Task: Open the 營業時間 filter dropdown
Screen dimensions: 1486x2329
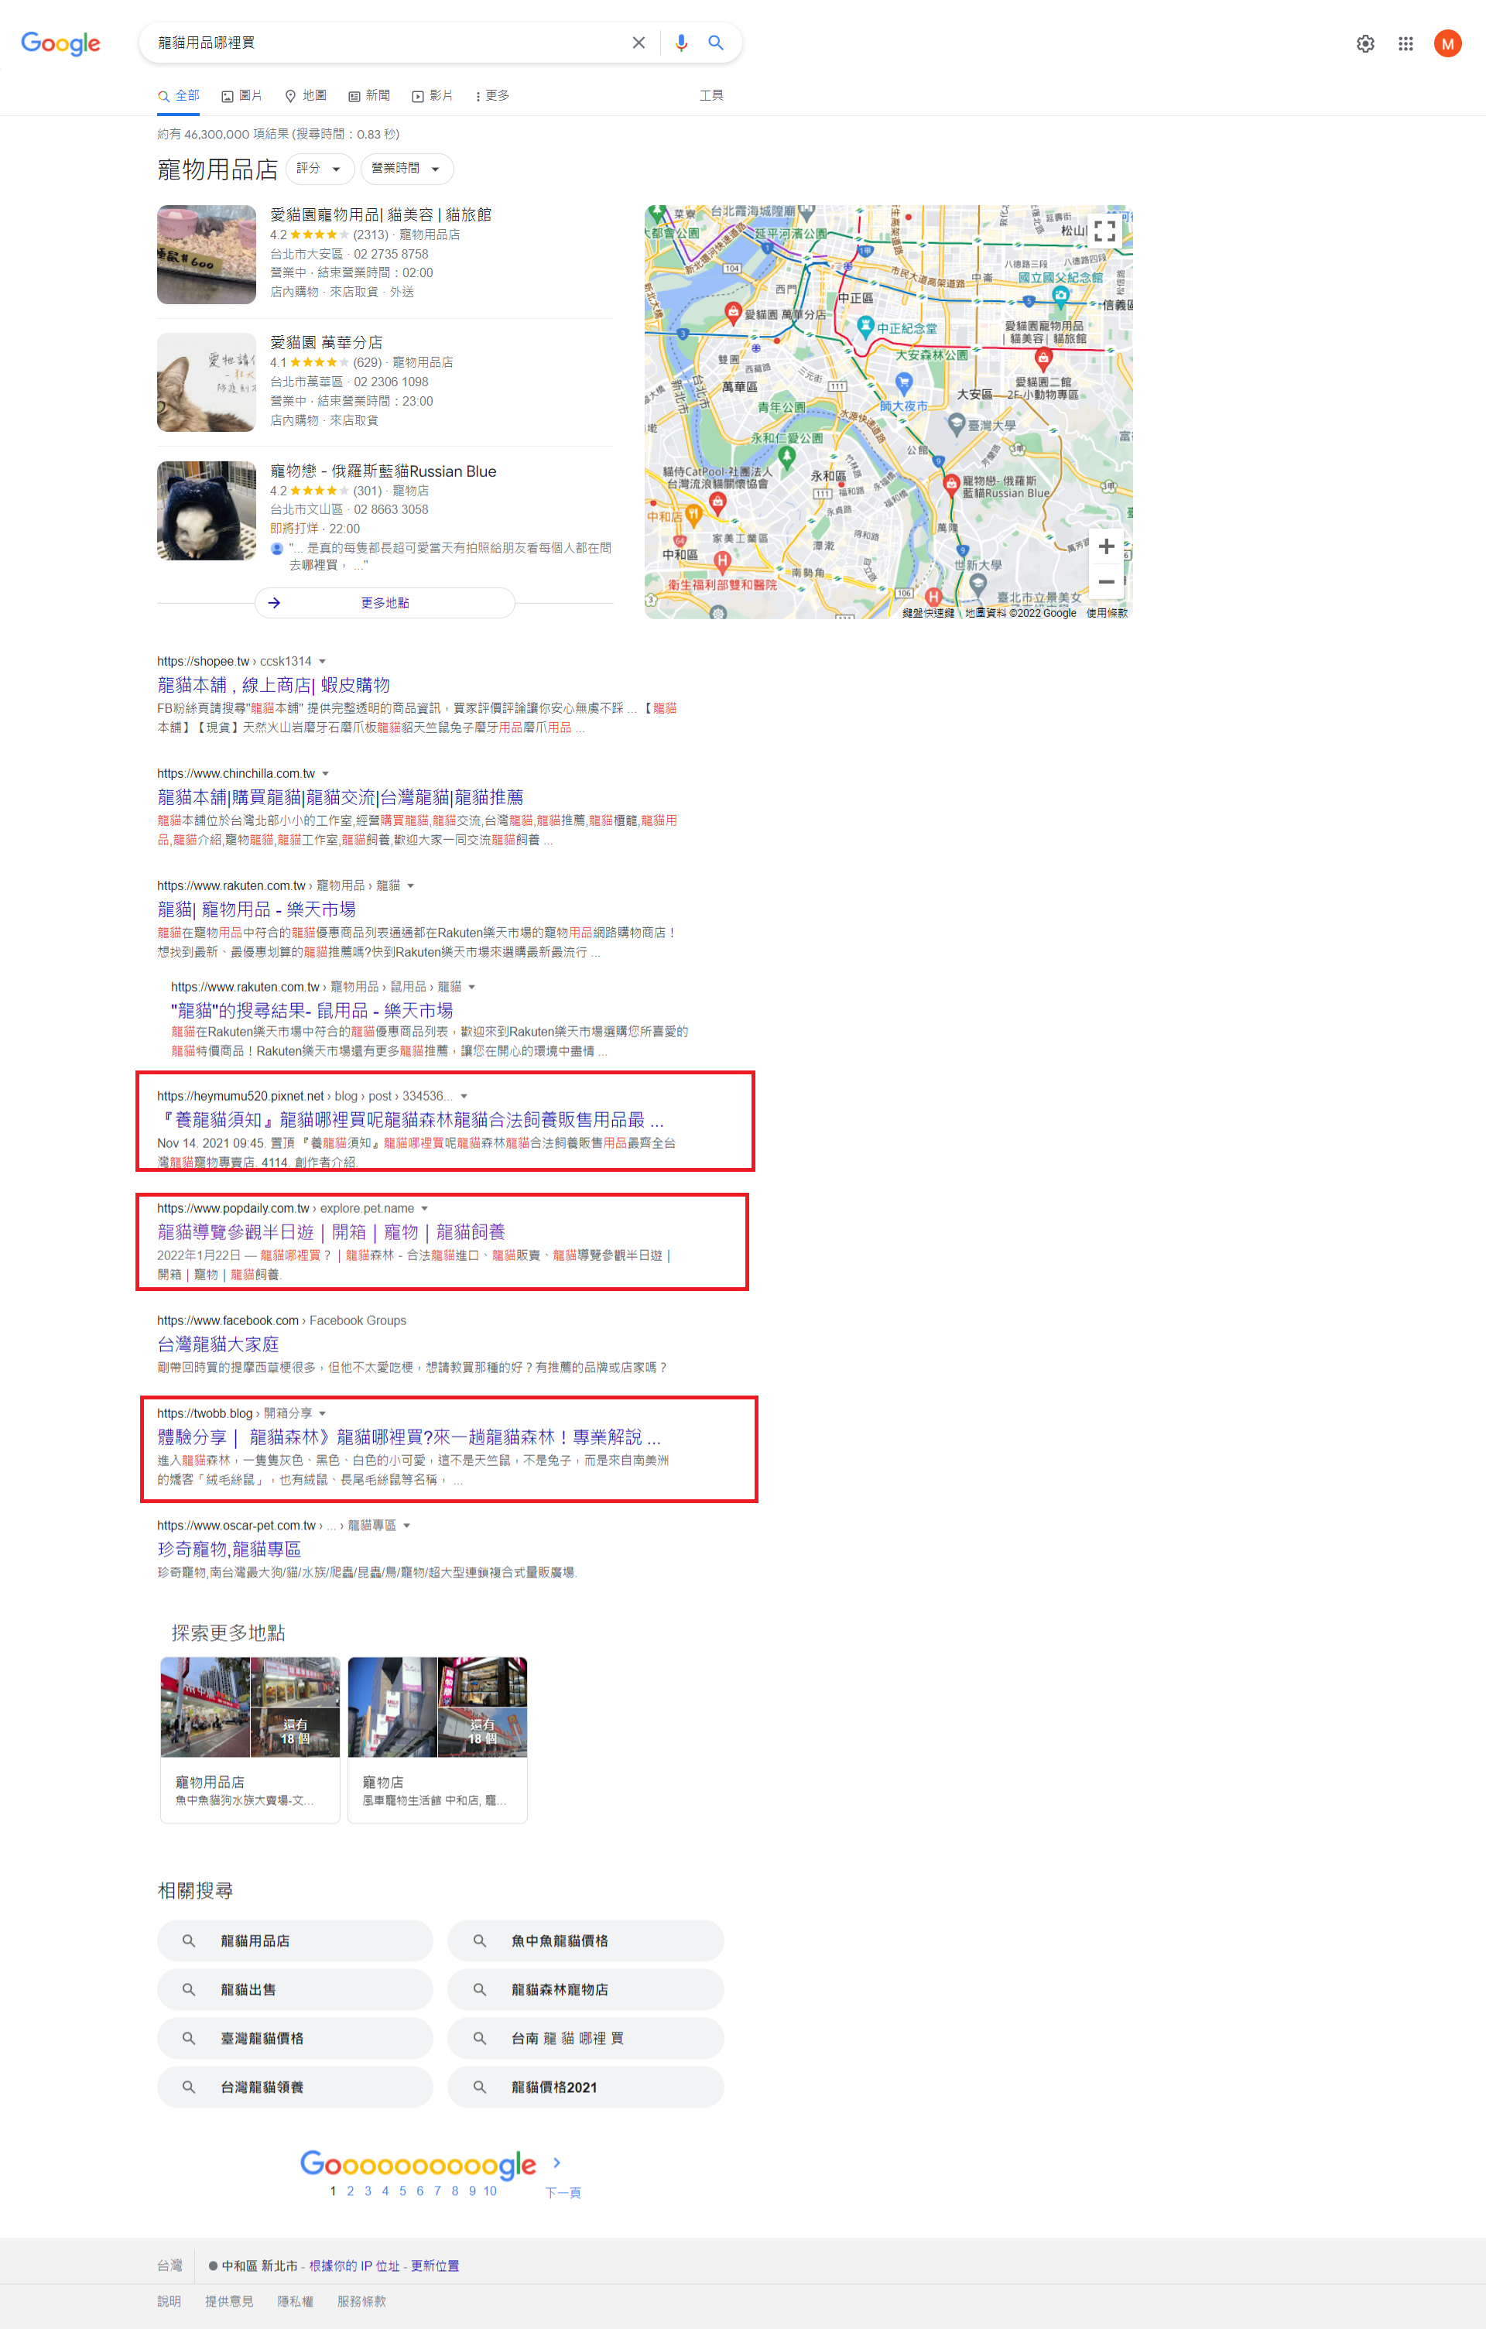Action: [x=407, y=168]
